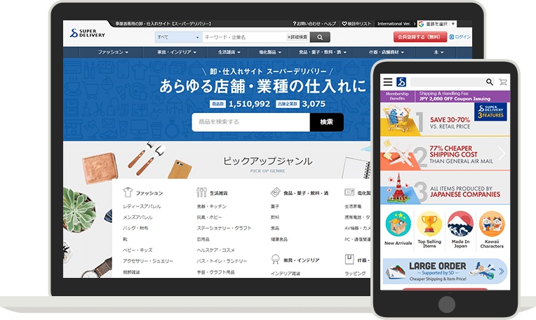Click the 商品を検索する hero search field

[251, 122]
